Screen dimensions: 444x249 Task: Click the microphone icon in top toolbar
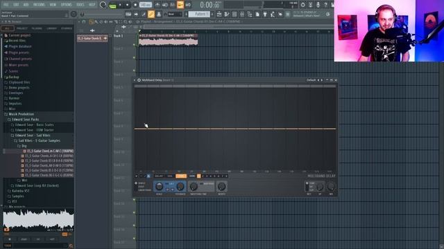(318, 5)
